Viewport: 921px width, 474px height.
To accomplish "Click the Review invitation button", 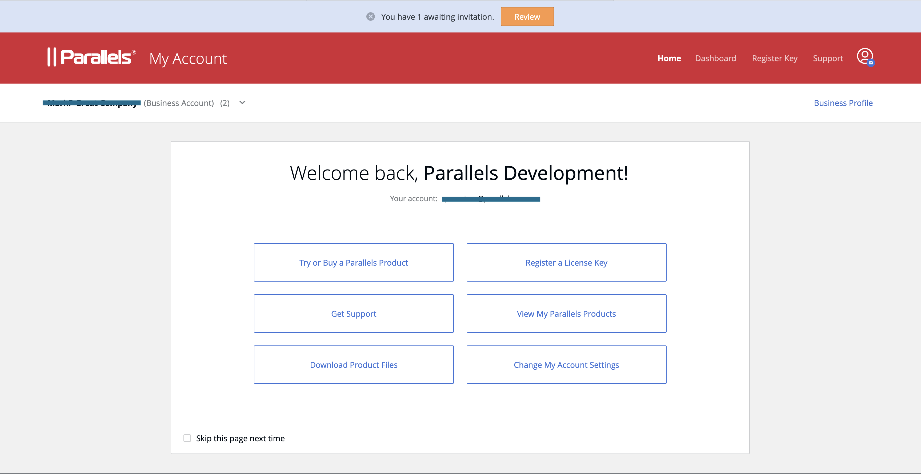I will point(527,17).
